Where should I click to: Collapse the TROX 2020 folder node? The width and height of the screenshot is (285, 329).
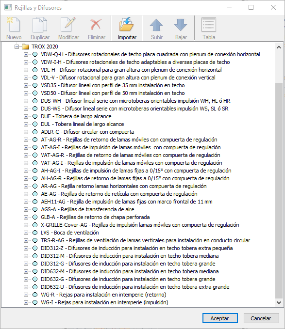[17, 47]
